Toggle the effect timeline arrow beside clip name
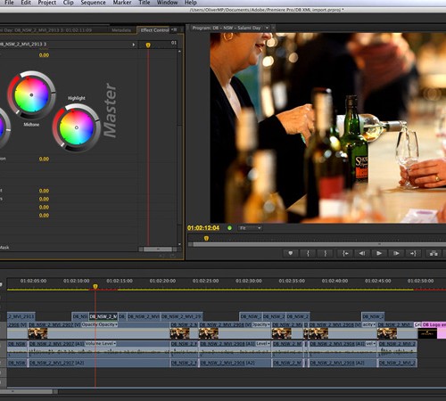 tap(134, 45)
